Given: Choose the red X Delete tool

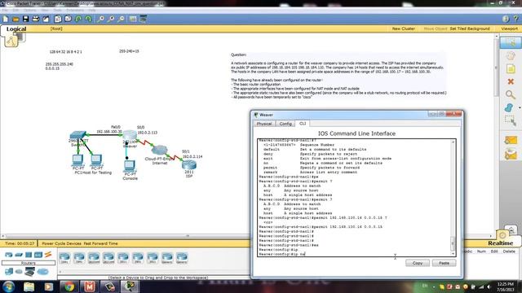Looking at the screenshot, I should [x=510, y=81].
